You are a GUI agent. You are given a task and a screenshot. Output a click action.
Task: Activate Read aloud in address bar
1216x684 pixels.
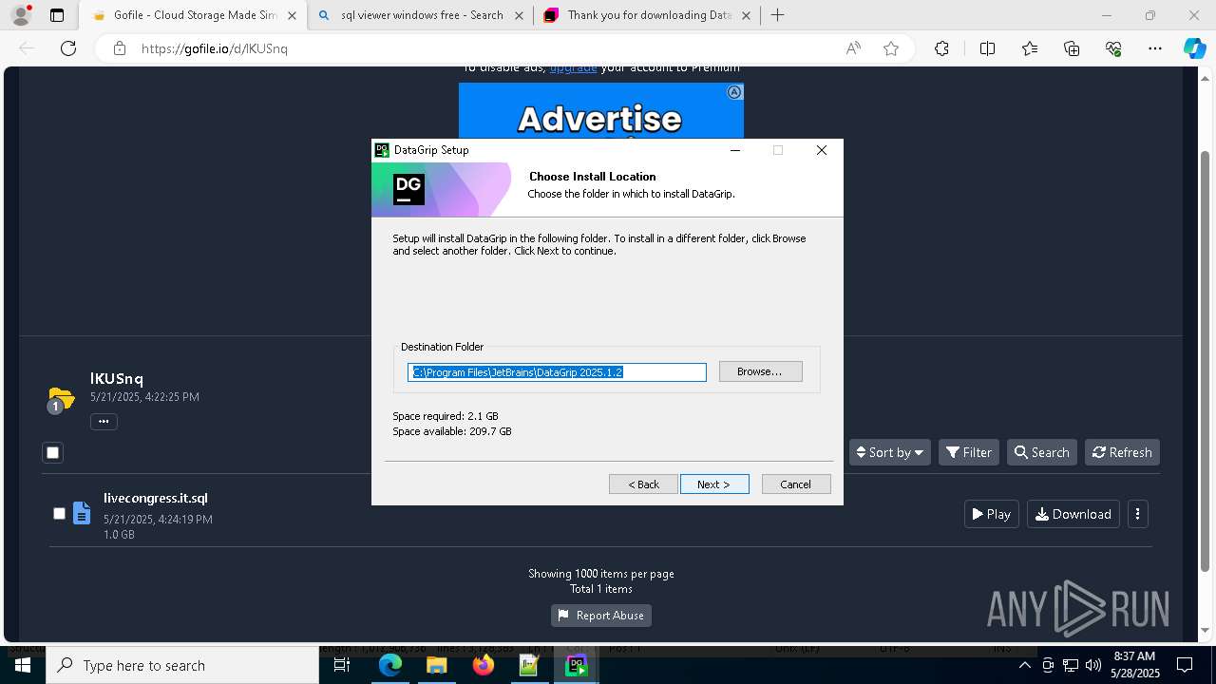click(853, 48)
